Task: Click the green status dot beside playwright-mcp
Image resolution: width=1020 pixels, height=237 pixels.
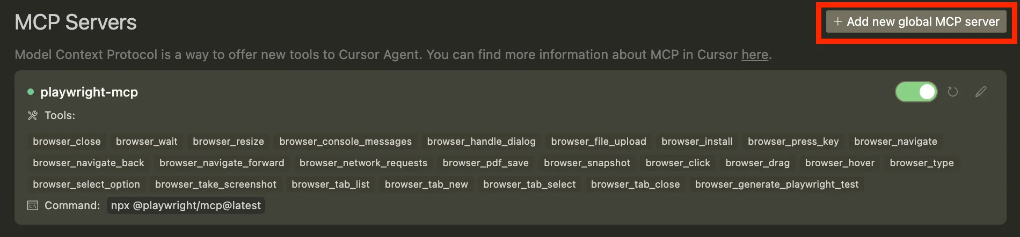Action: coord(31,92)
